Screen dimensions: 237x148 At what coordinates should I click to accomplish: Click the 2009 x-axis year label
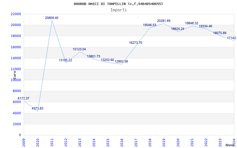(24, 143)
